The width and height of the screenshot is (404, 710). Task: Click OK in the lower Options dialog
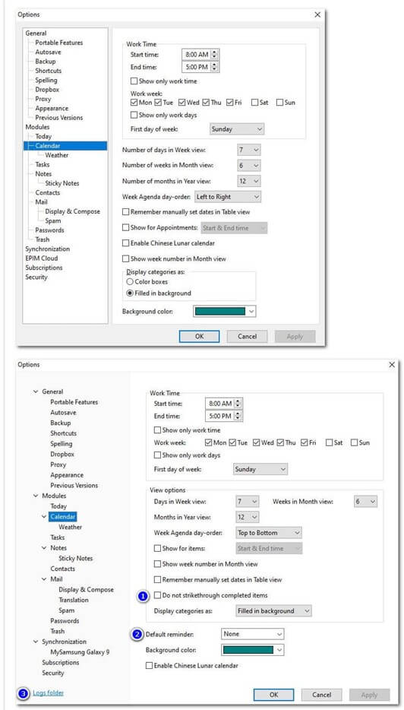(273, 695)
